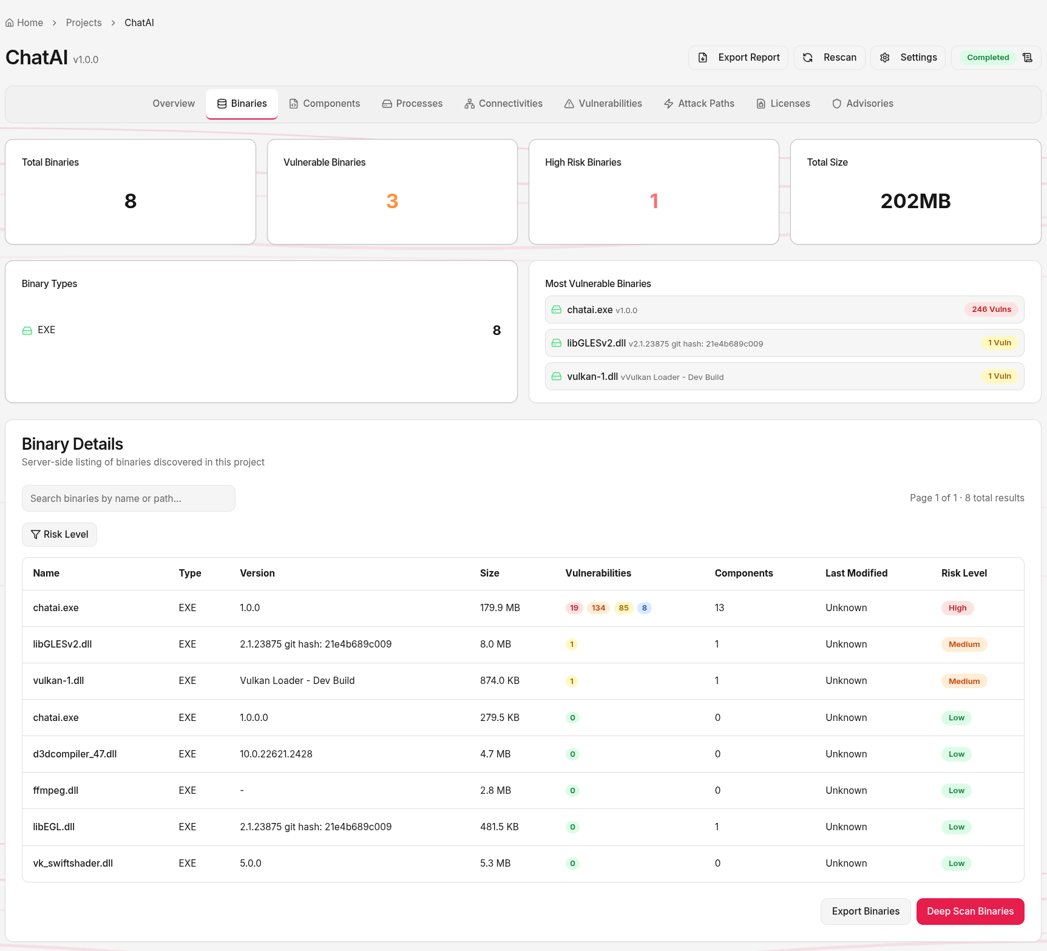Click the Components tab icon
Viewport: 1047px width, 951px height.
(x=294, y=104)
